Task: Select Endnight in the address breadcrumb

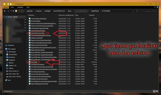Action: [x=48, y=11]
